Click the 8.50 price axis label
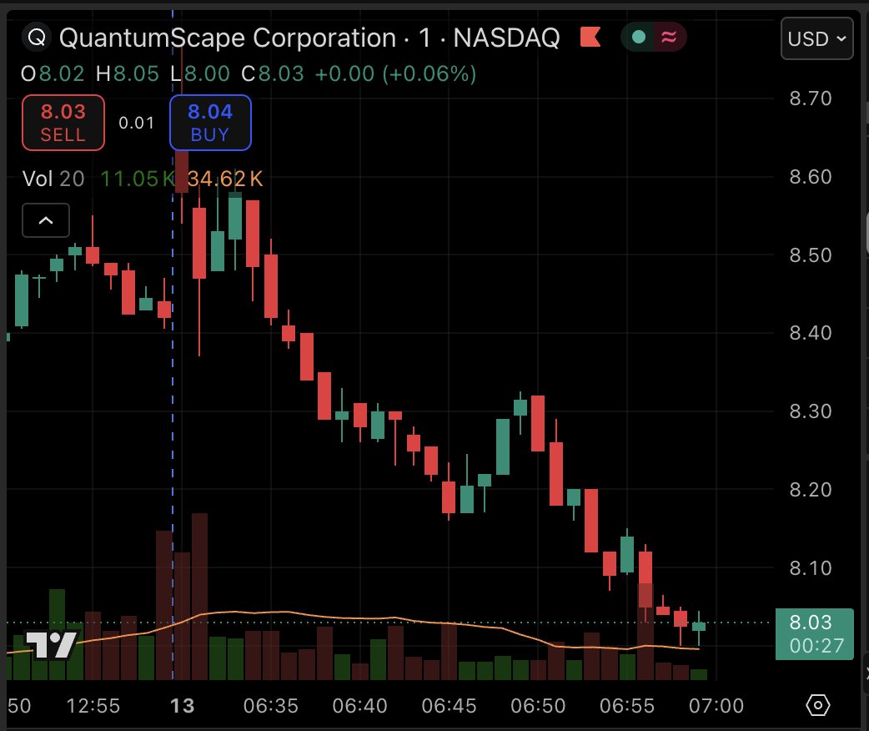 (x=811, y=255)
